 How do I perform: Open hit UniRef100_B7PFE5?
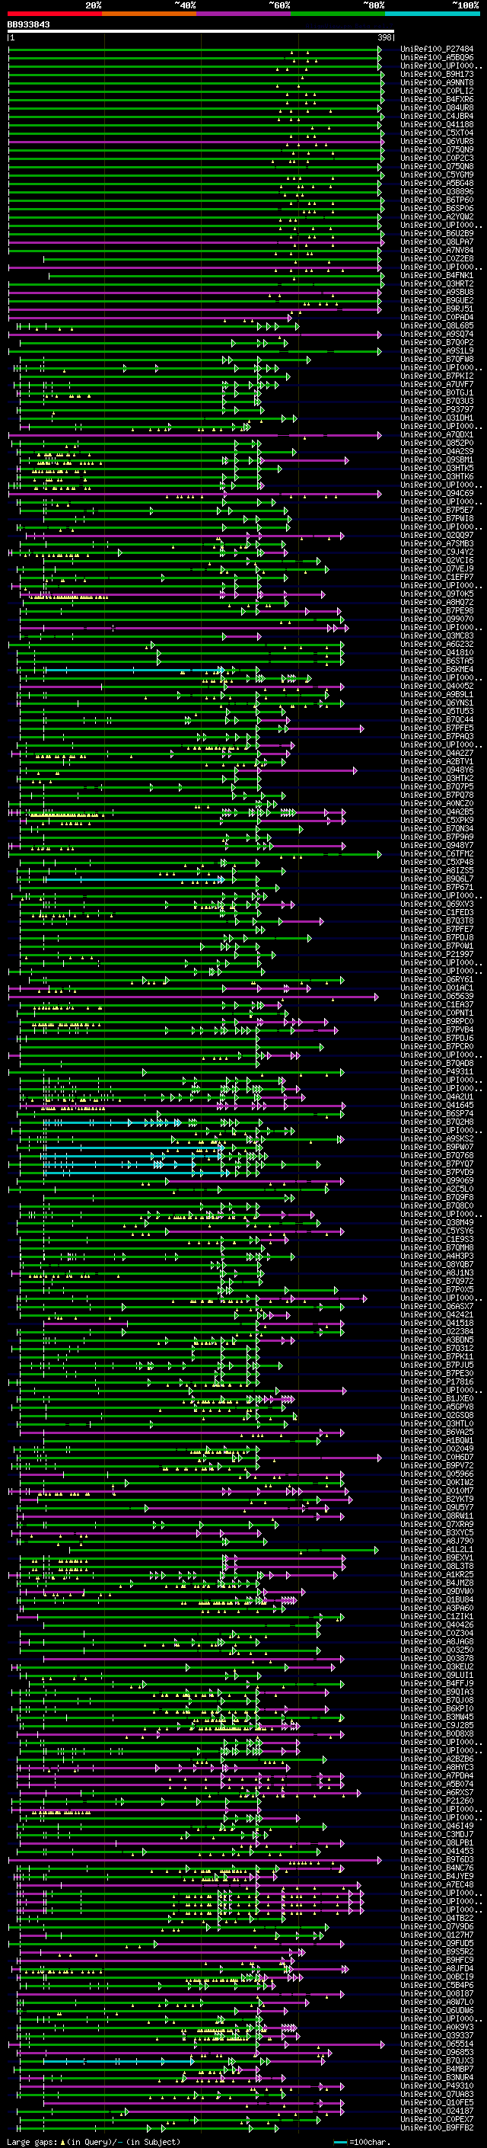click(x=436, y=728)
